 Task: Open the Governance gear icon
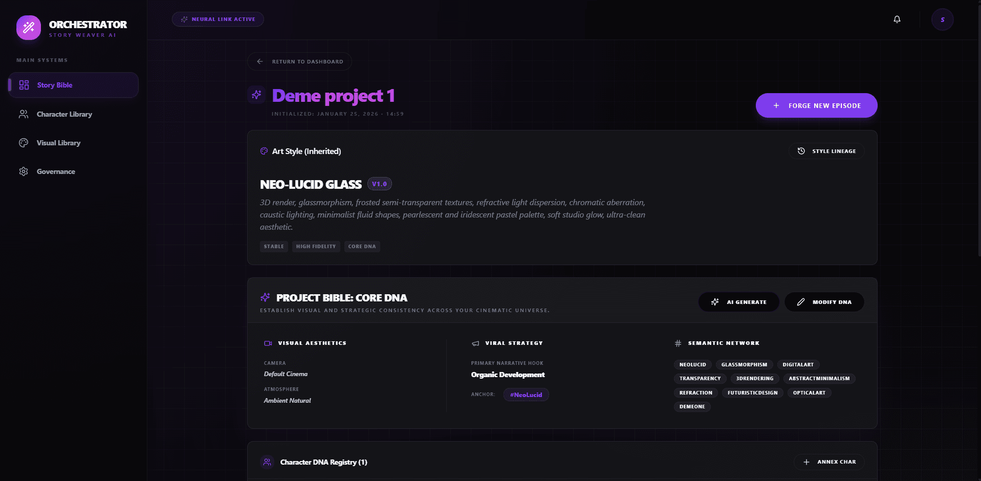coord(24,171)
